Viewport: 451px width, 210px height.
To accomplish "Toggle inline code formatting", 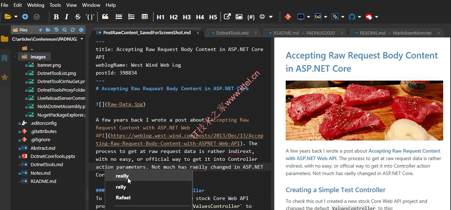I will pyautogui.click(x=90, y=17).
